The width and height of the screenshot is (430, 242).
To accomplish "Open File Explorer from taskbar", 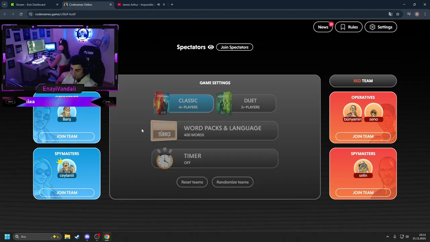I will 67,237.
